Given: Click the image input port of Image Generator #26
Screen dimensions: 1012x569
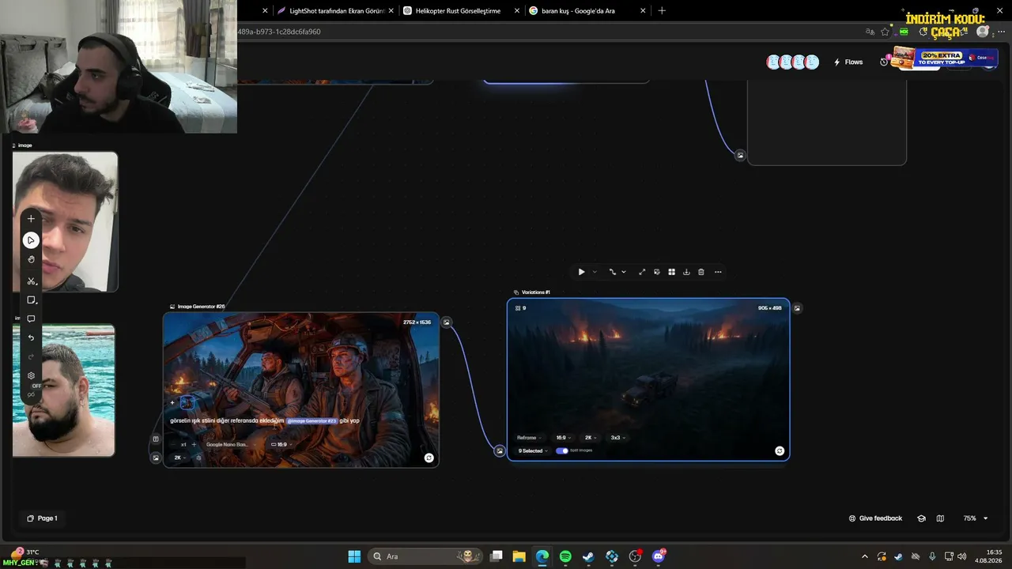Looking at the screenshot, I should point(156,458).
